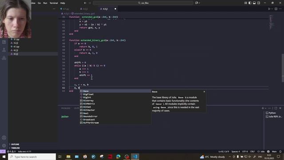Click the Run file play button in the editor
Image resolution: width=284 pixels, height=160 pixels.
tap(269, 9)
